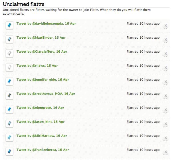Dismiss the @jennifer_ehle flattr entry

165,82
